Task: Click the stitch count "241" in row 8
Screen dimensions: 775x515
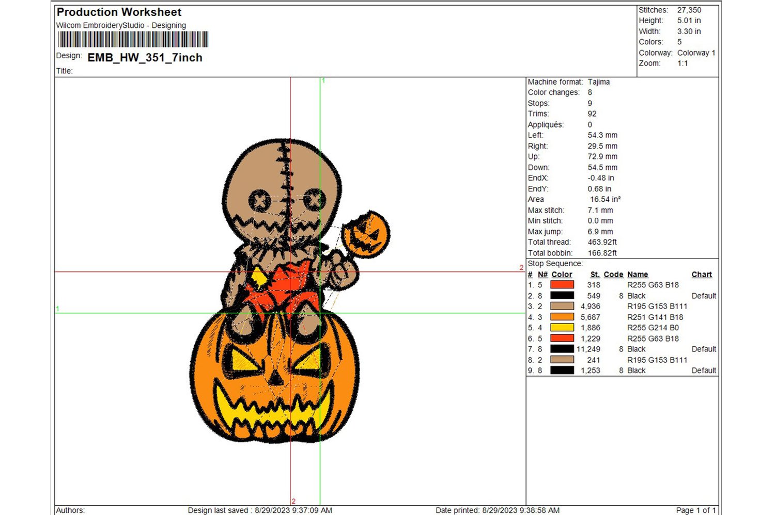Action: (594, 360)
